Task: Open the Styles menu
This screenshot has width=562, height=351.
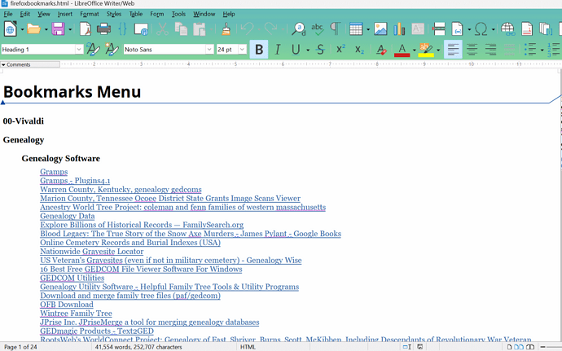Action: coord(113,14)
